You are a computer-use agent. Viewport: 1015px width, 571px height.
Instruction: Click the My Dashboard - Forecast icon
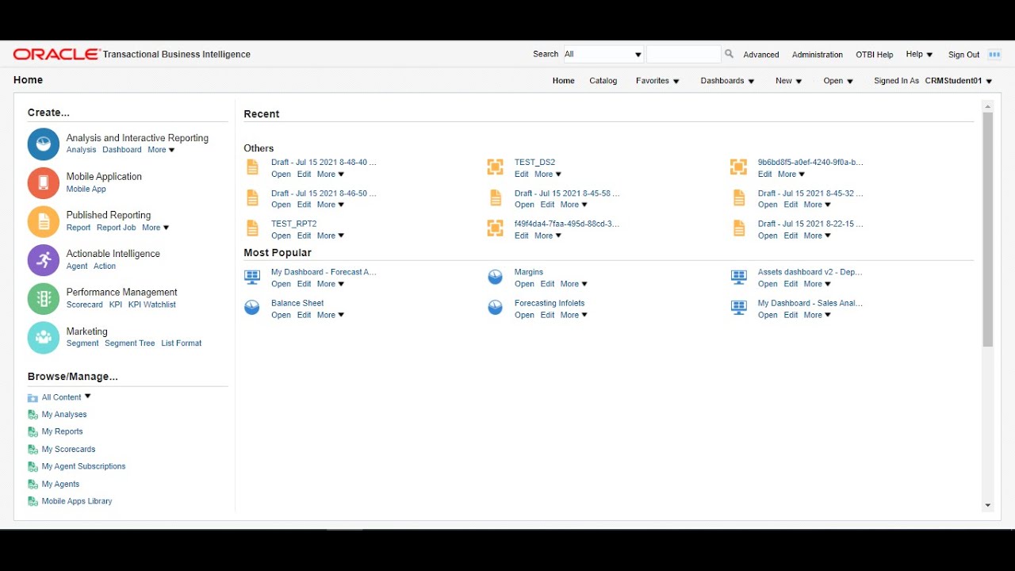[x=252, y=277]
